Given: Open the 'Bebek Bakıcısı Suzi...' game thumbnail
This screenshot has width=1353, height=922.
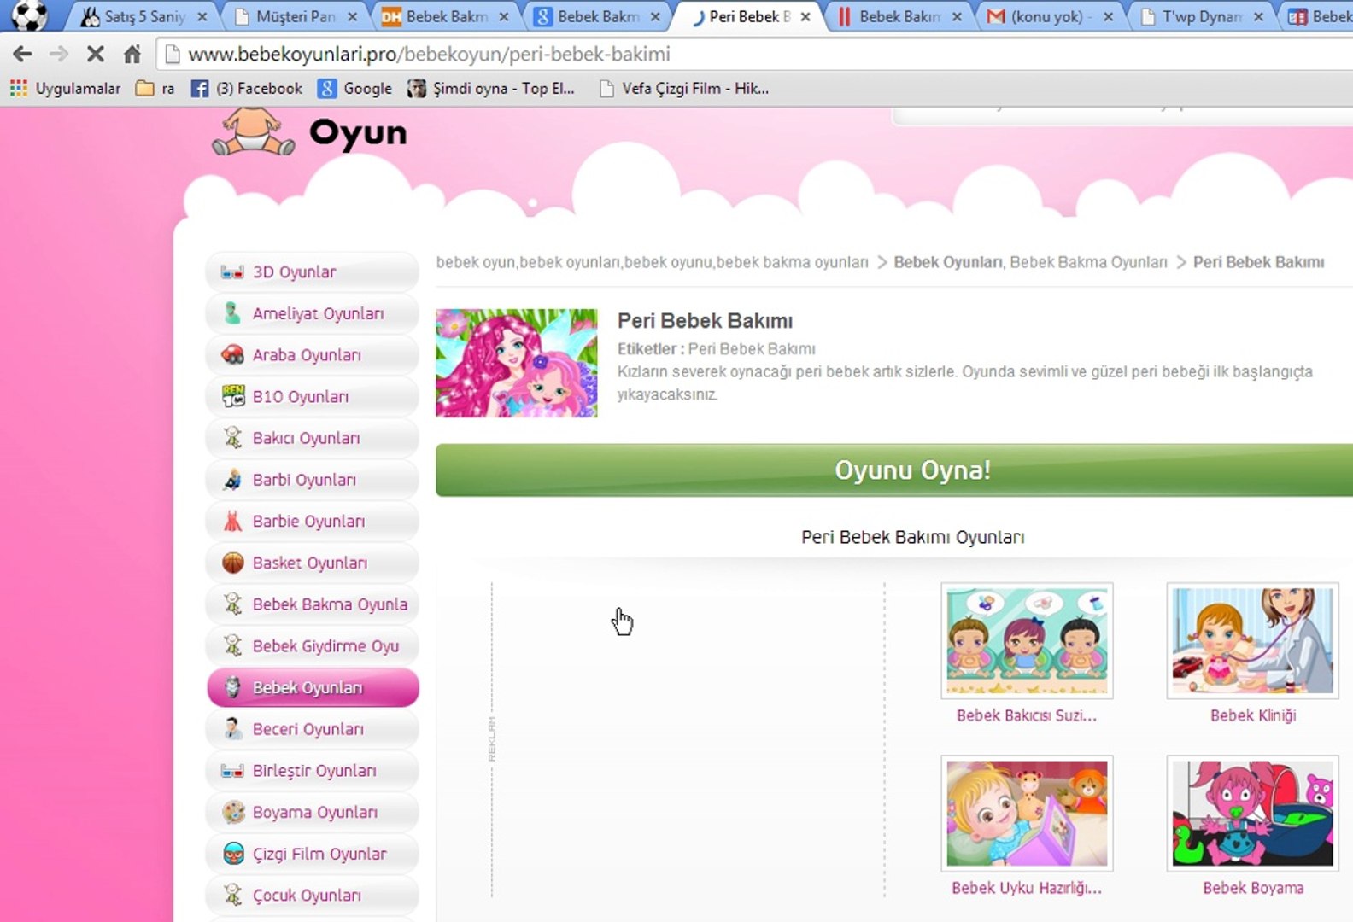Looking at the screenshot, I should pyautogui.click(x=1027, y=640).
